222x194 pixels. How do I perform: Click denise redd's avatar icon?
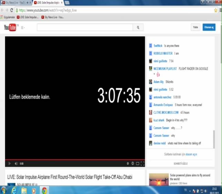tap(151, 143)
